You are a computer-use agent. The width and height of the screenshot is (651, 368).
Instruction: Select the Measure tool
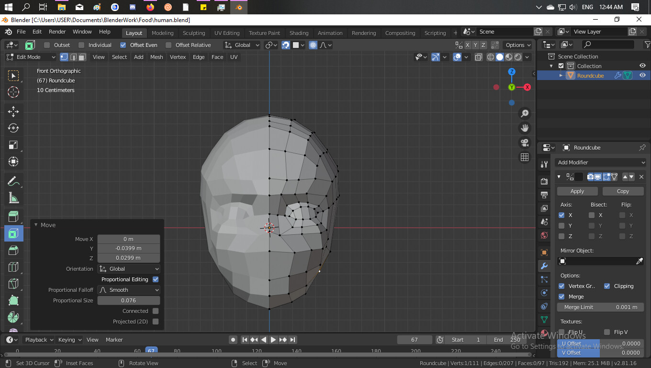13,197
